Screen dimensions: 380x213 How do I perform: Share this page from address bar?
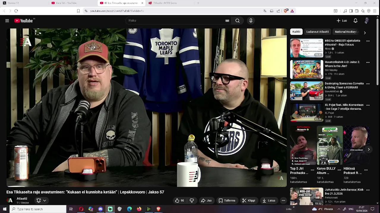click(x=278, y=11)
